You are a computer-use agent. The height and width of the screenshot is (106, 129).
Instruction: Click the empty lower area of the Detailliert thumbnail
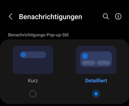pos(96,70)
